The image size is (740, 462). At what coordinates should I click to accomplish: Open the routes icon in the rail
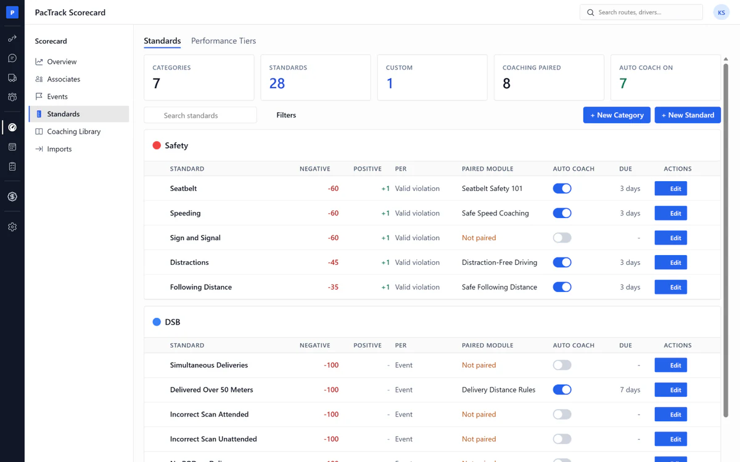(x=12, y=38)
